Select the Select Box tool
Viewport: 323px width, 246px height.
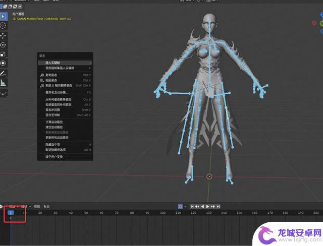(x=3, y=17)
